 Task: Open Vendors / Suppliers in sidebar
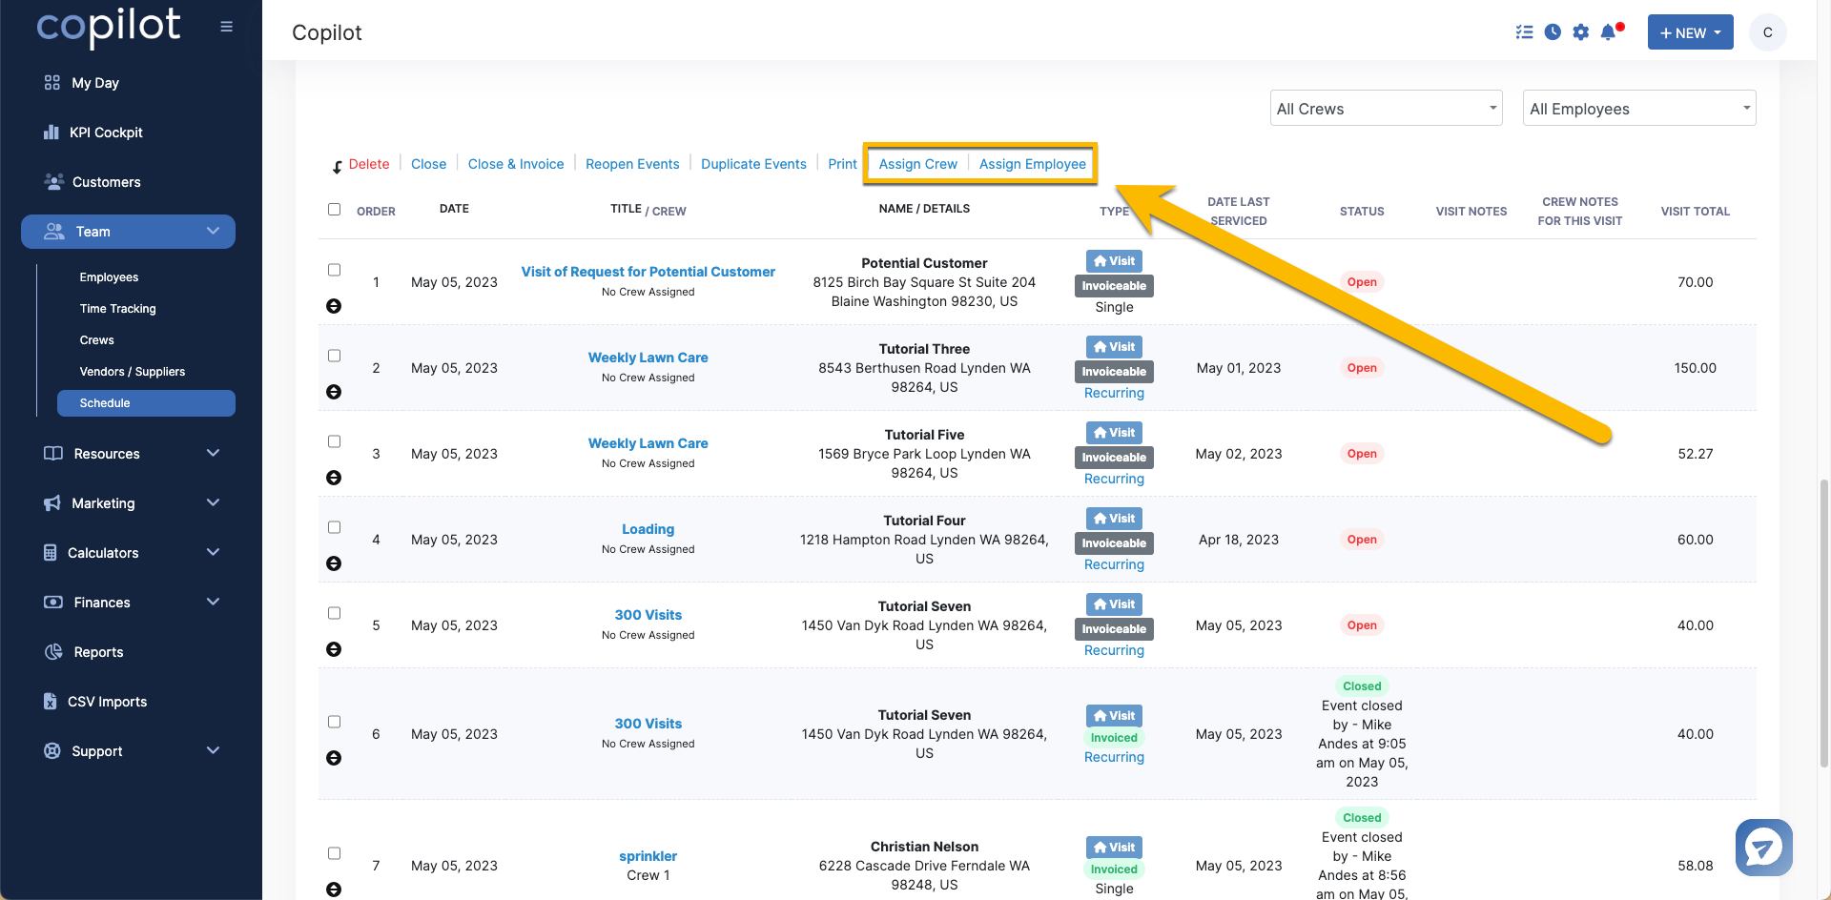click(x=133, y=372)
